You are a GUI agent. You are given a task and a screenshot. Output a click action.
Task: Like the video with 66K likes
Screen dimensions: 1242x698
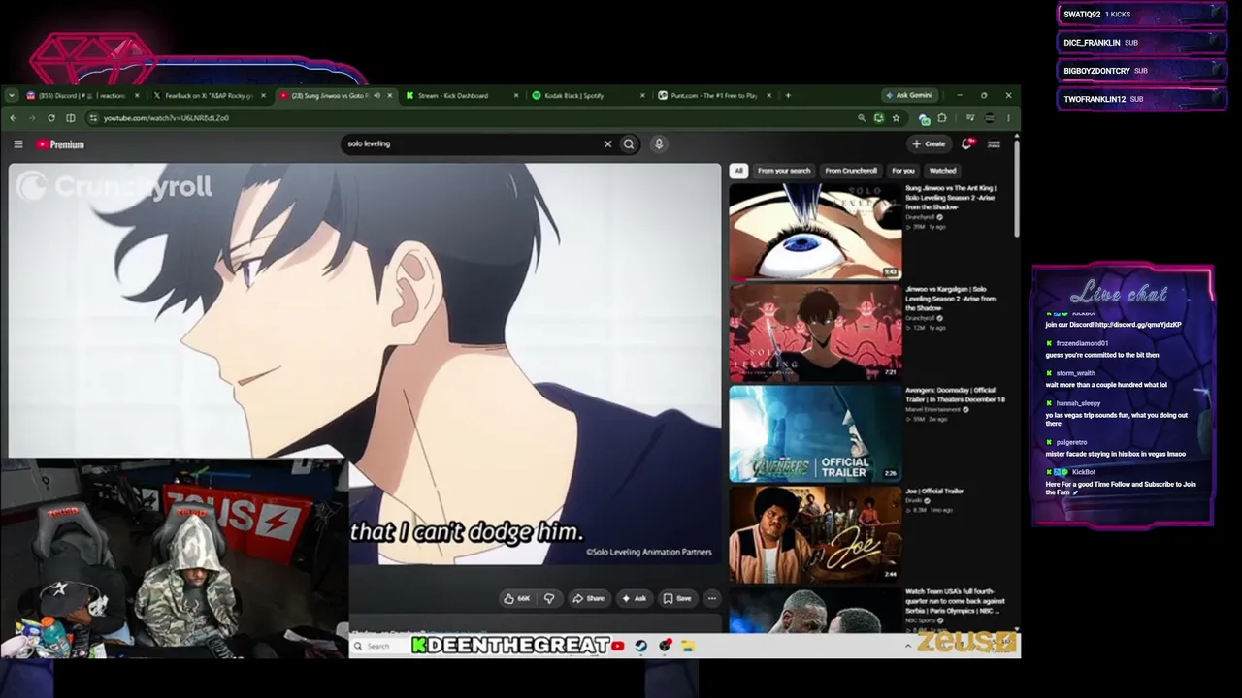516,599
